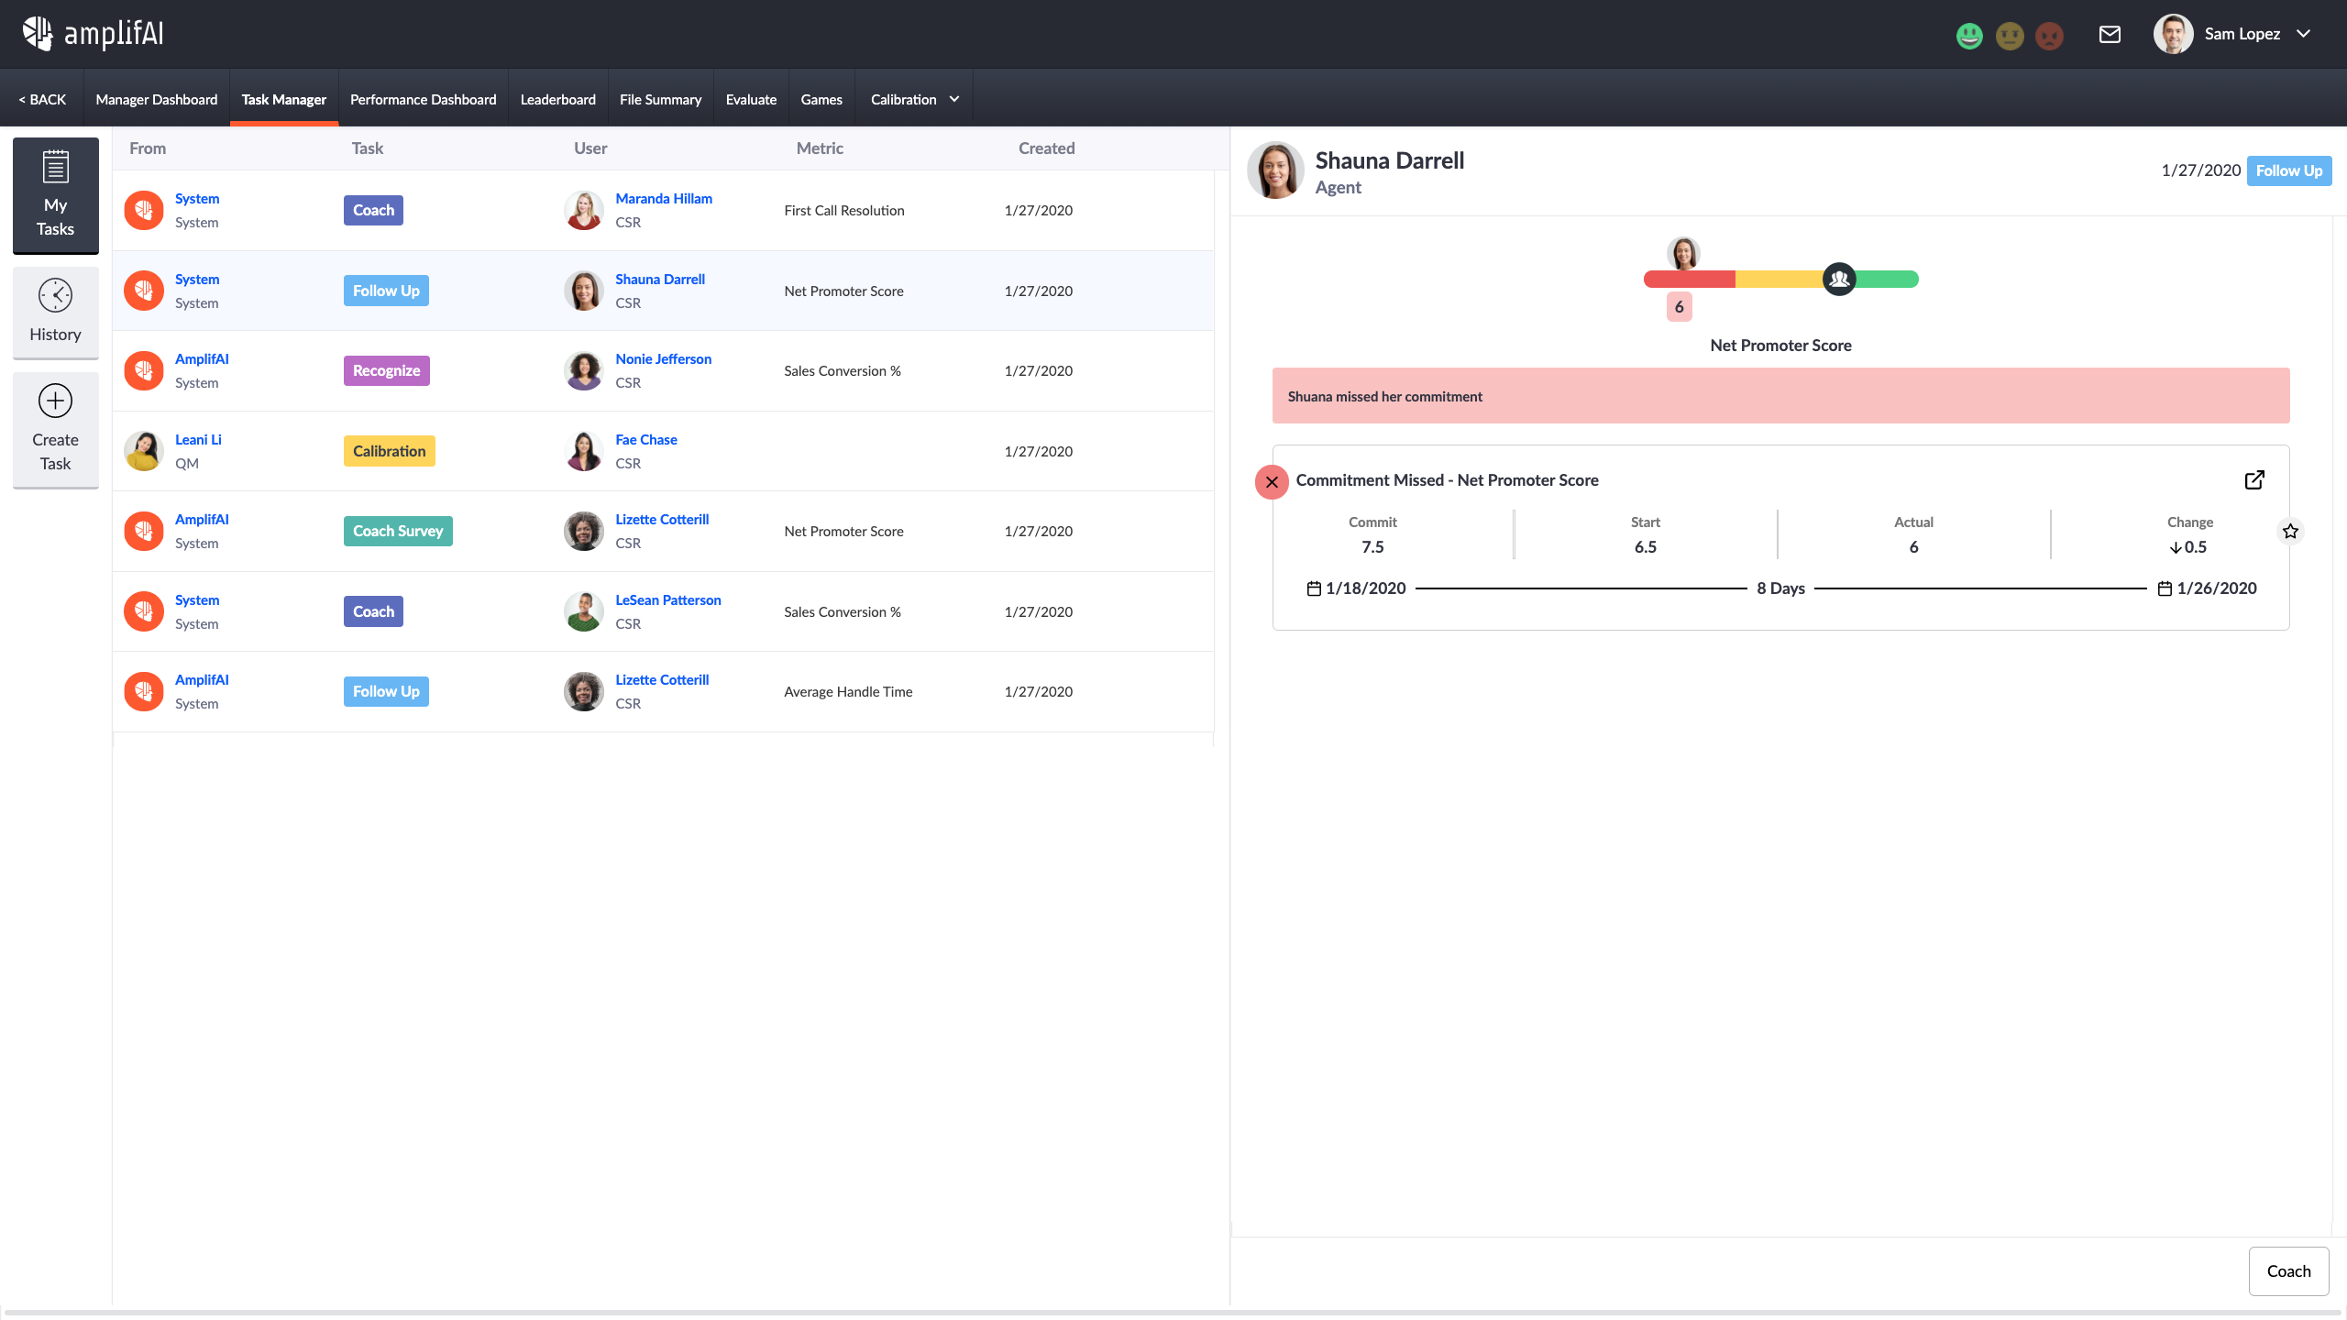The image size is (2347, 1320).
Task: Click the red X commitment missed icon
Action: pyautogui.click(x=1272, y=482)
